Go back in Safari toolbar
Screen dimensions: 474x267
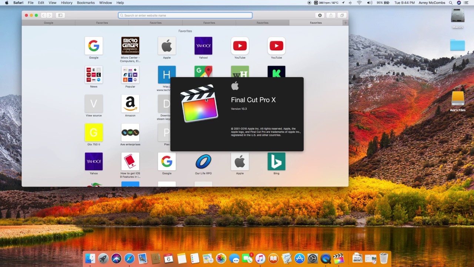coord(43,15)
